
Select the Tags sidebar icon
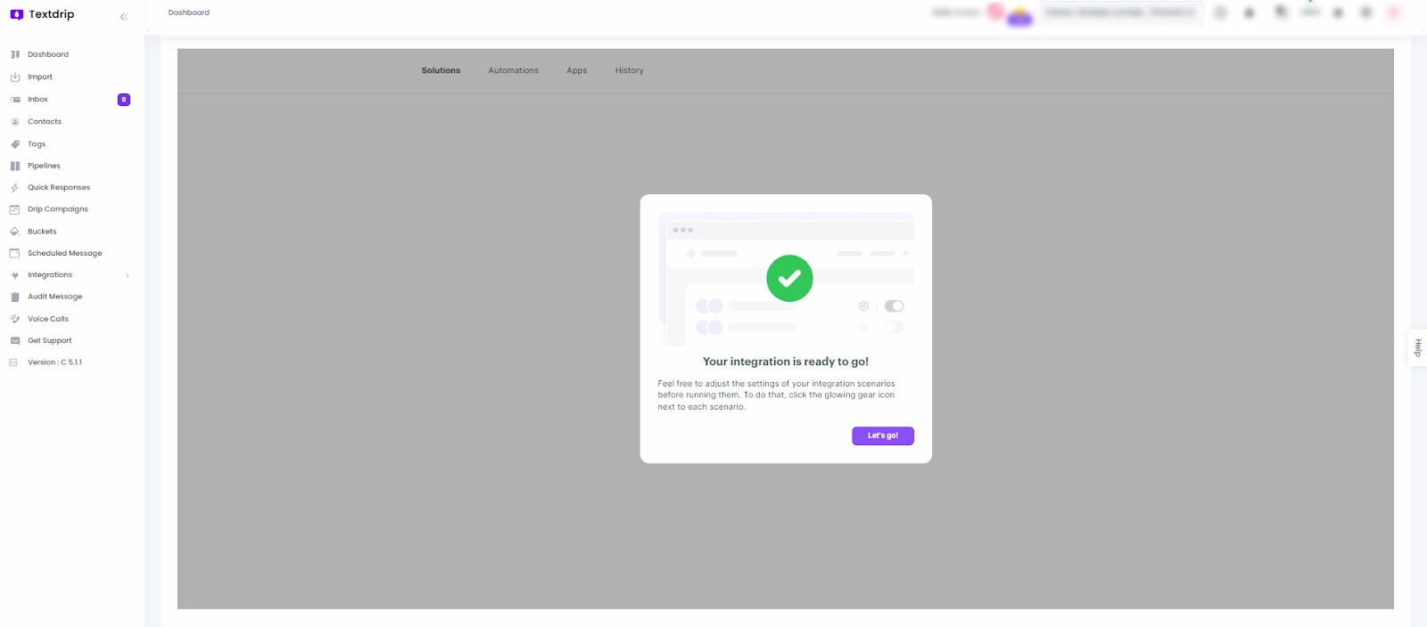tap(15, 143)
